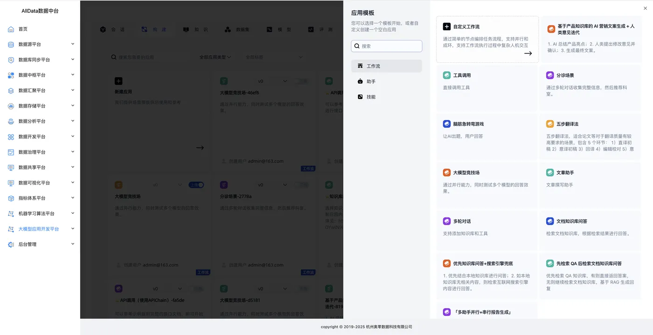Screen dimensions: 653x335
Task: Switch to the 模型 tab
Action: 279,29
